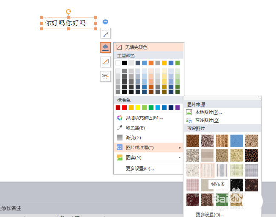Click the shape style icon below the minus button
This screenshot has height=217, width=276.
point(105,34)
